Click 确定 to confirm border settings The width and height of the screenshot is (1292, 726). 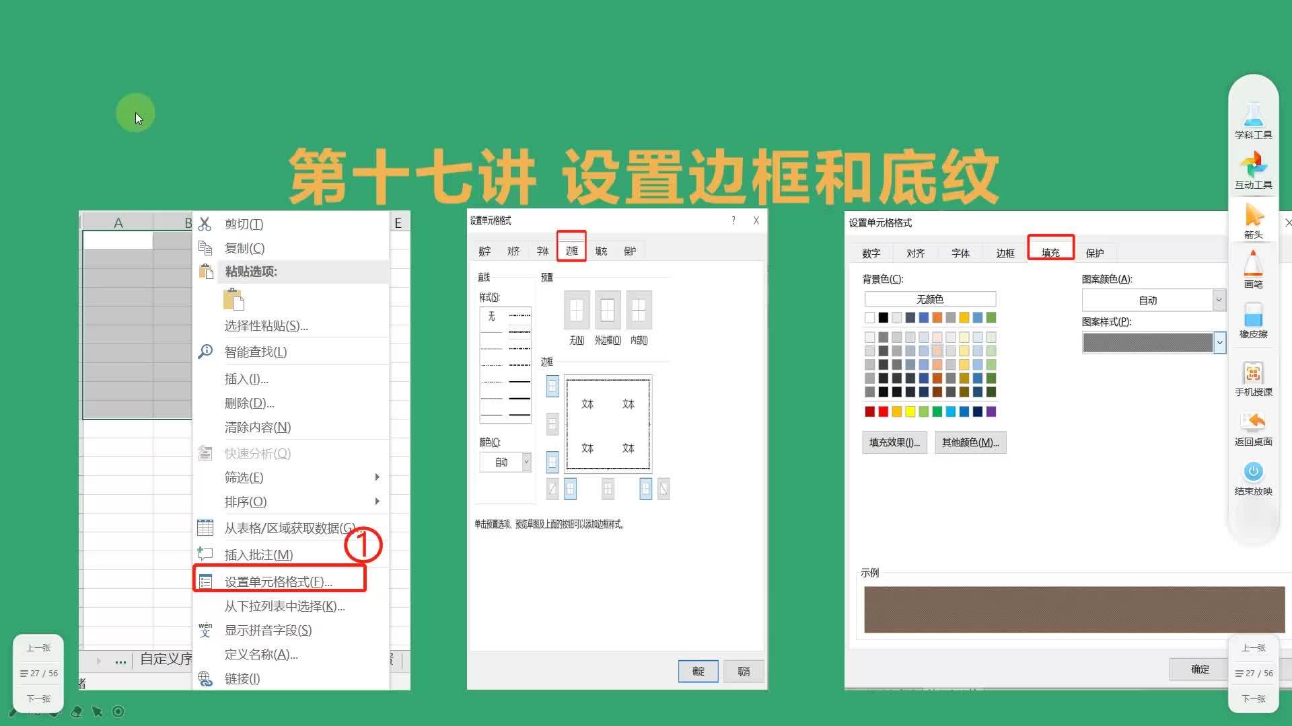[x=698, y=671]
